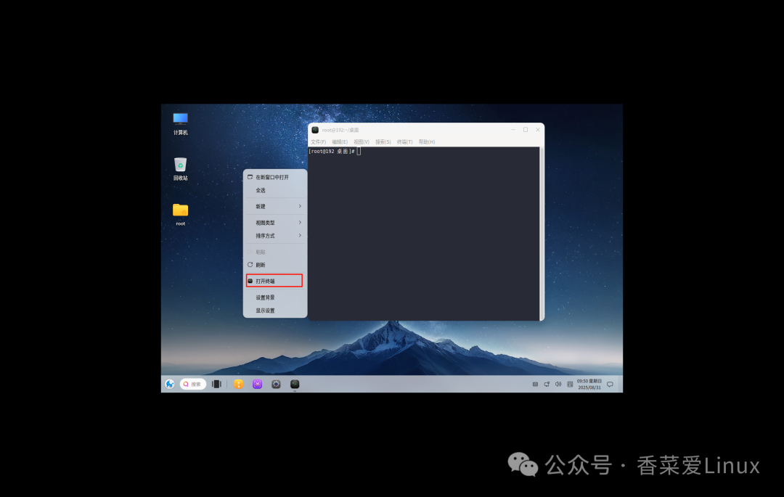The height and width of the screenshot is (497, 784).
Task: Choose 刷新 in the context menu
Action: pyautogui.click(x=275, y=265)
